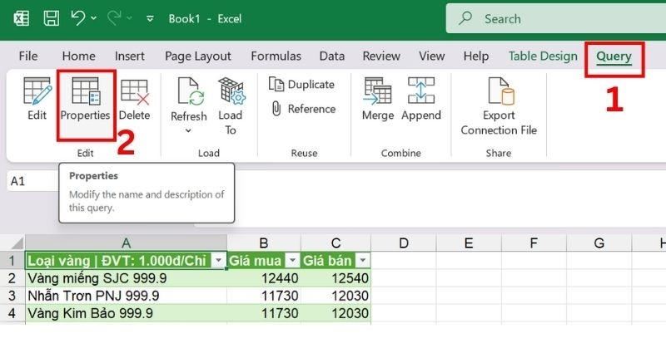
Task: Switch to the Home tab
Action: click(x=78, y=56)
